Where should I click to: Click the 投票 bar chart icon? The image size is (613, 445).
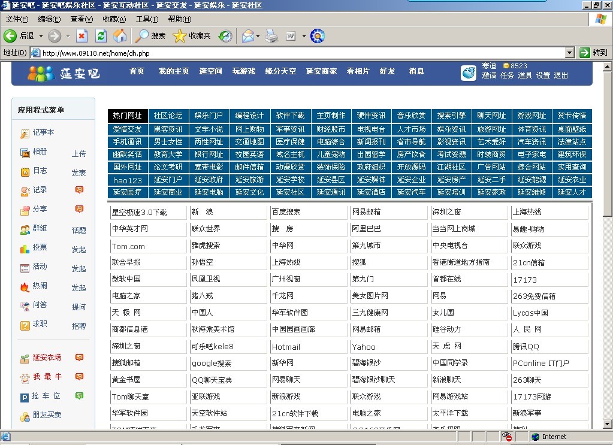coord(25,249)
